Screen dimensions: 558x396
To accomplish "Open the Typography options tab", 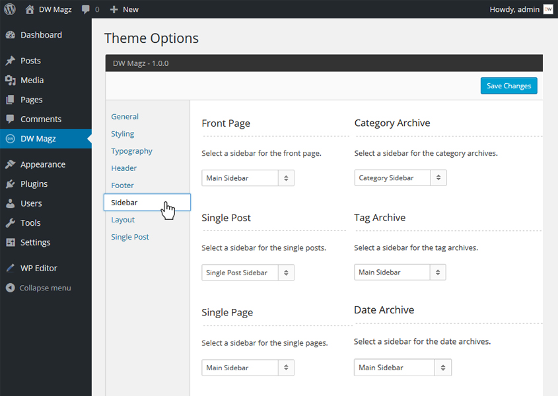I will pyautogui.click(x=131, y=151).
